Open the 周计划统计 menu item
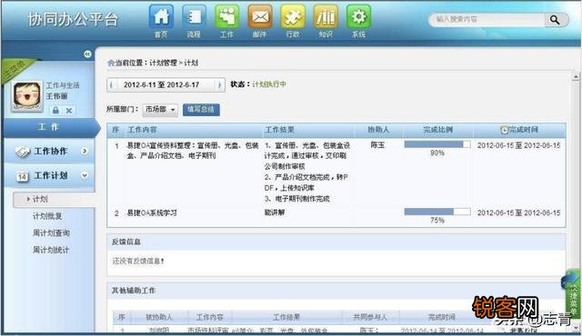This screenshot has height=336, width=582. 51,250
